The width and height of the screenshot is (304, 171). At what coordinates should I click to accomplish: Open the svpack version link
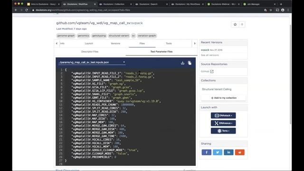point(205,50)
